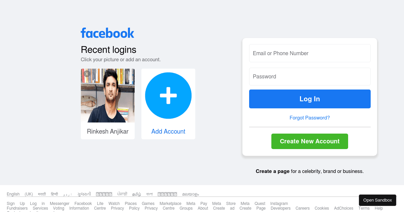
Task: Click the Password field
Action: [x=309, y=76]
